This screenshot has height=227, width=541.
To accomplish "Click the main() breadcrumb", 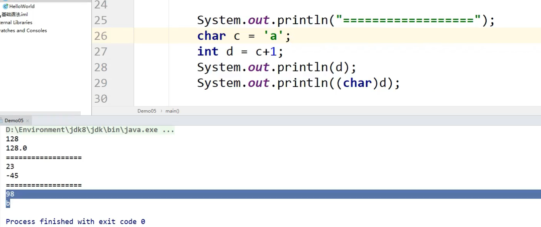I will pyautogui.click(x=172, y=111).
